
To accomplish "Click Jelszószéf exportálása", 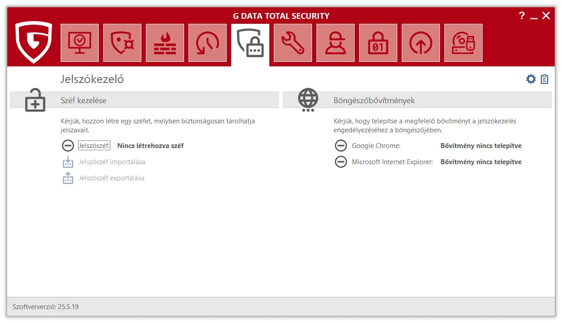I will tap(111, 178).
